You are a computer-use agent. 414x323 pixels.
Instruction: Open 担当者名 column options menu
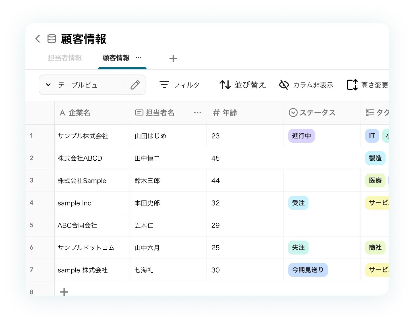click(197, 113)
